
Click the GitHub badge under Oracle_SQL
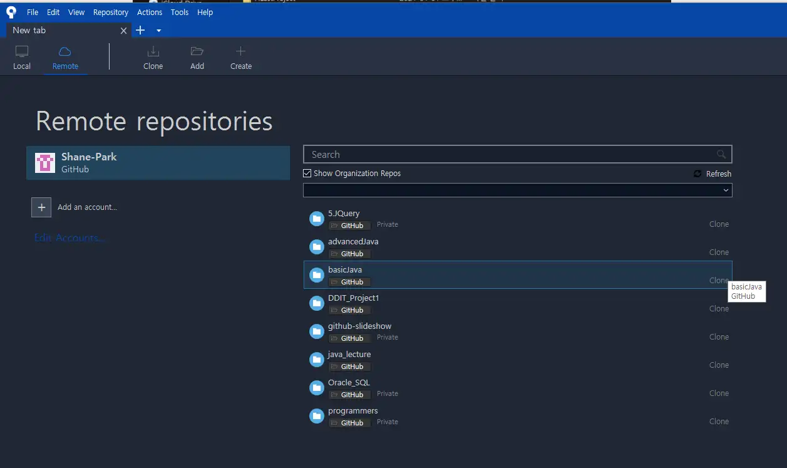350,395
